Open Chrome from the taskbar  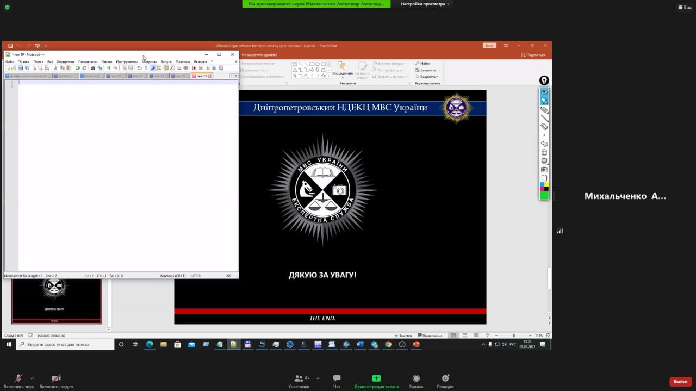coord(388,344)
